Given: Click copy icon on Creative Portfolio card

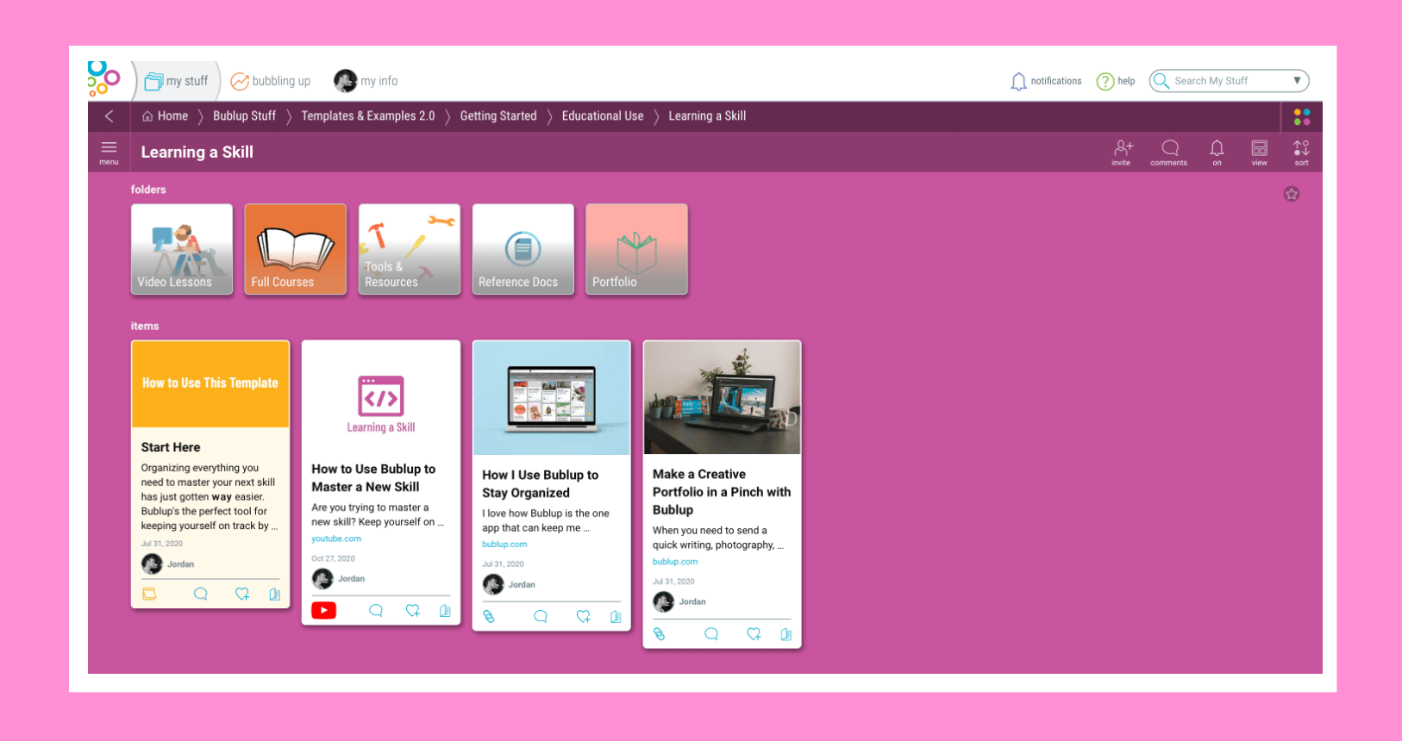Looking at the screenshot, I should [786, 633].
